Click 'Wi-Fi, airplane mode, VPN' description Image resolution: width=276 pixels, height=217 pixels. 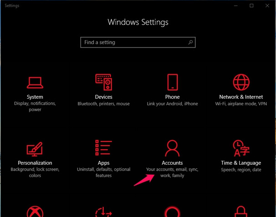pos(241,104)
